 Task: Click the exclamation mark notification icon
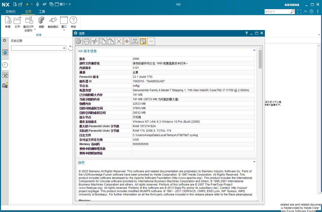click(x=318, y=12)
